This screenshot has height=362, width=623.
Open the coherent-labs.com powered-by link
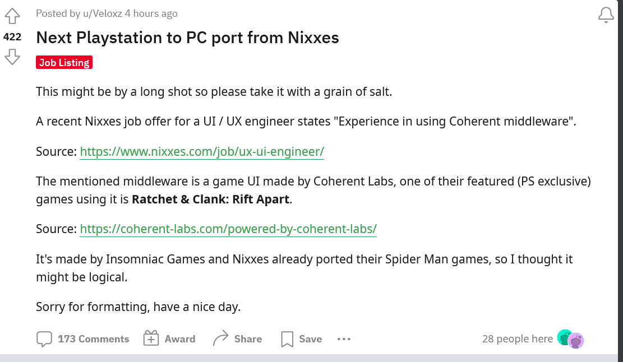(228, 229)
